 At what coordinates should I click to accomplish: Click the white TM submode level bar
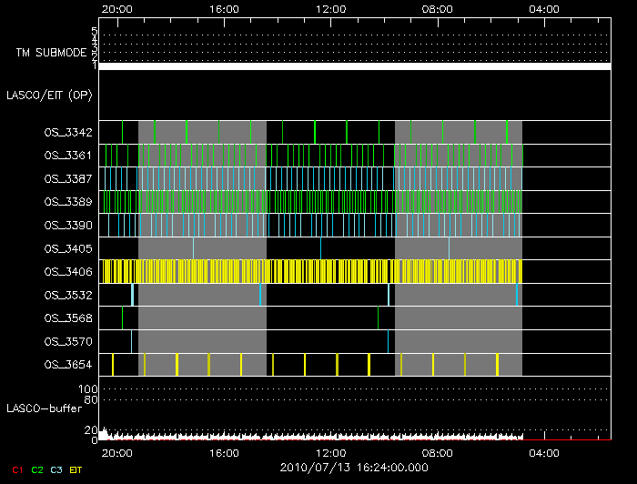pyautogui.click(x=353, y=66)
